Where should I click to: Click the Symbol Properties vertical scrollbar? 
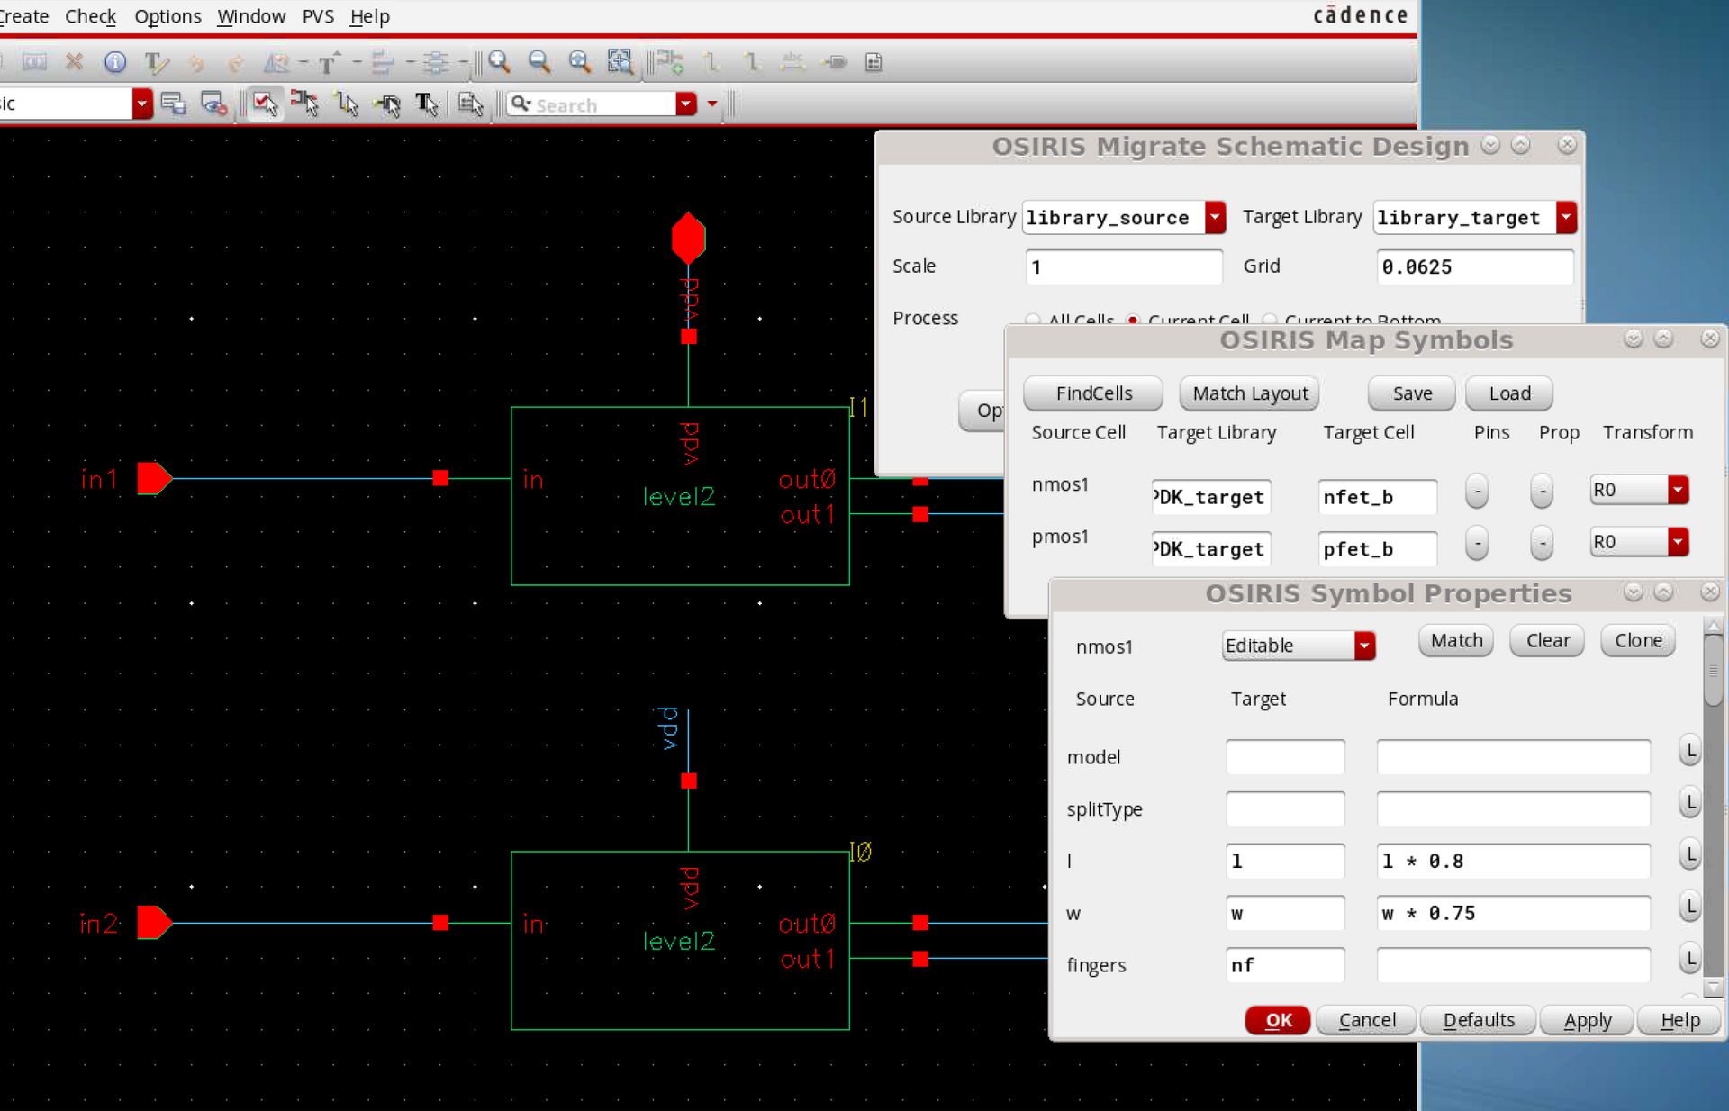point(1713,806)
